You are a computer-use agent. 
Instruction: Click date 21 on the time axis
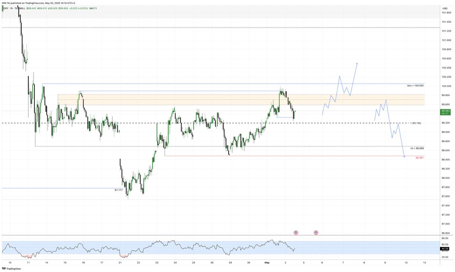pos(120,262)
